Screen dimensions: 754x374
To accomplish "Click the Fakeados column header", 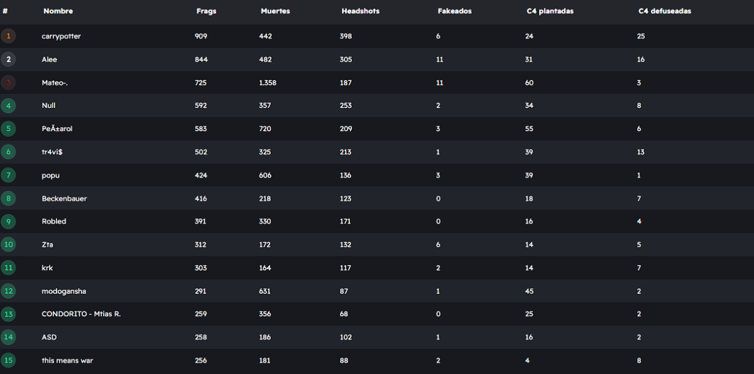I will click(x=454, y=11).
